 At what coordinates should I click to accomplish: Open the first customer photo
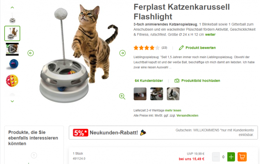(x=140, y=94)
